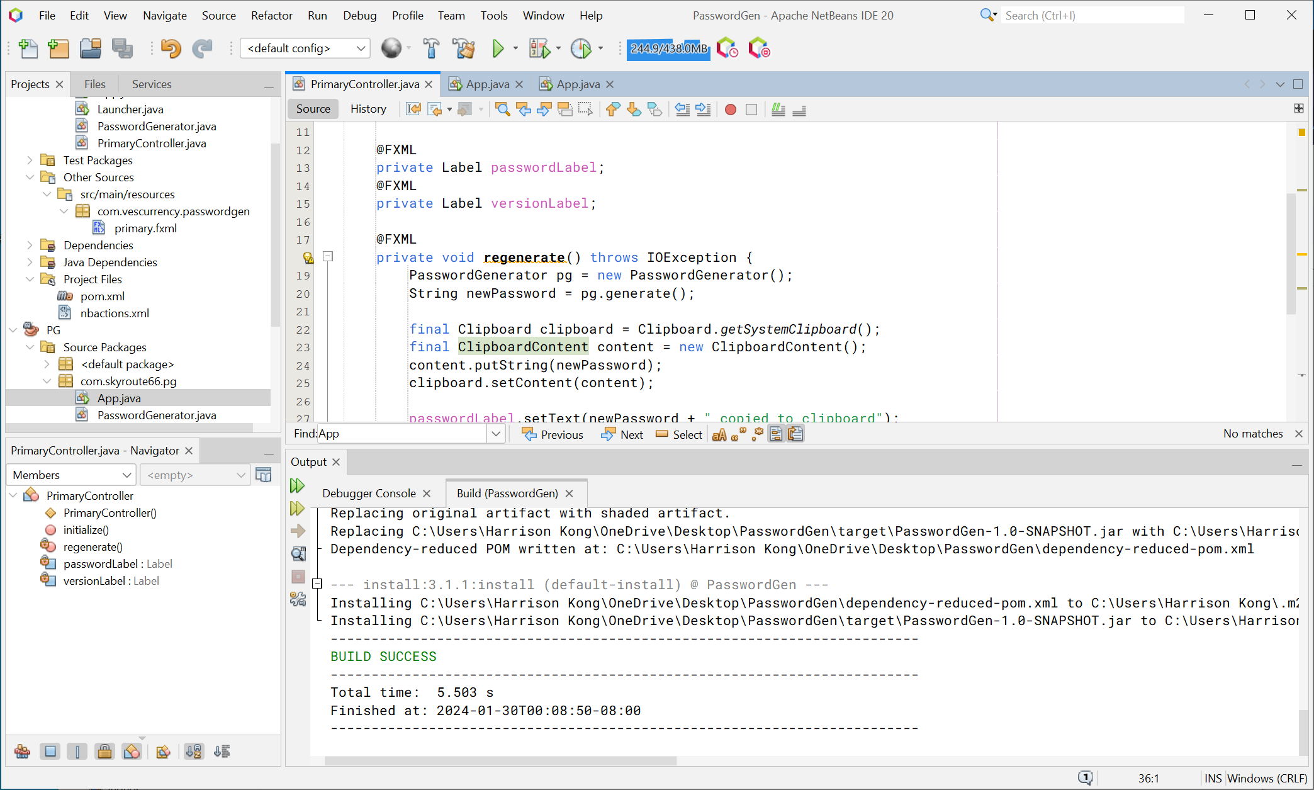Click the Debug Project toolbar icon

pos(539,48)
